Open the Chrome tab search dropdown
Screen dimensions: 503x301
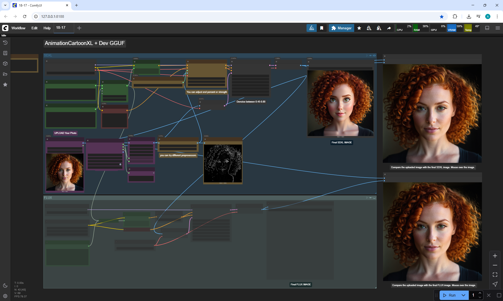[5, 5]
